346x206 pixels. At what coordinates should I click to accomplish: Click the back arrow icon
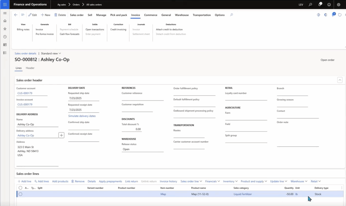(x=16, y=15)
